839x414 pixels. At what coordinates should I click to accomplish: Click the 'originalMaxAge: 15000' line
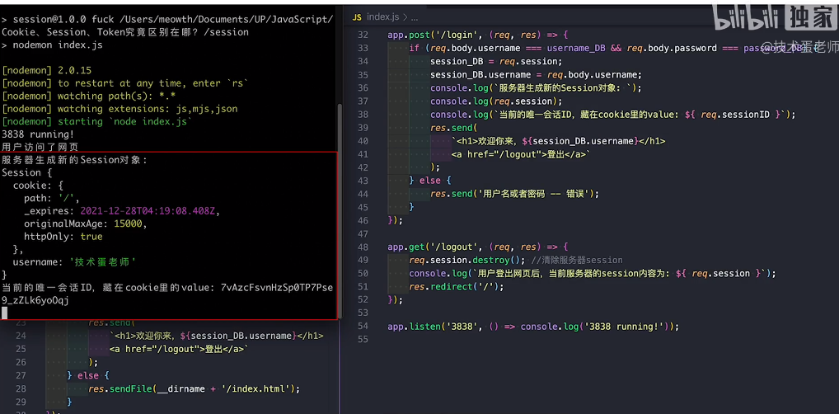click(86, 223)
